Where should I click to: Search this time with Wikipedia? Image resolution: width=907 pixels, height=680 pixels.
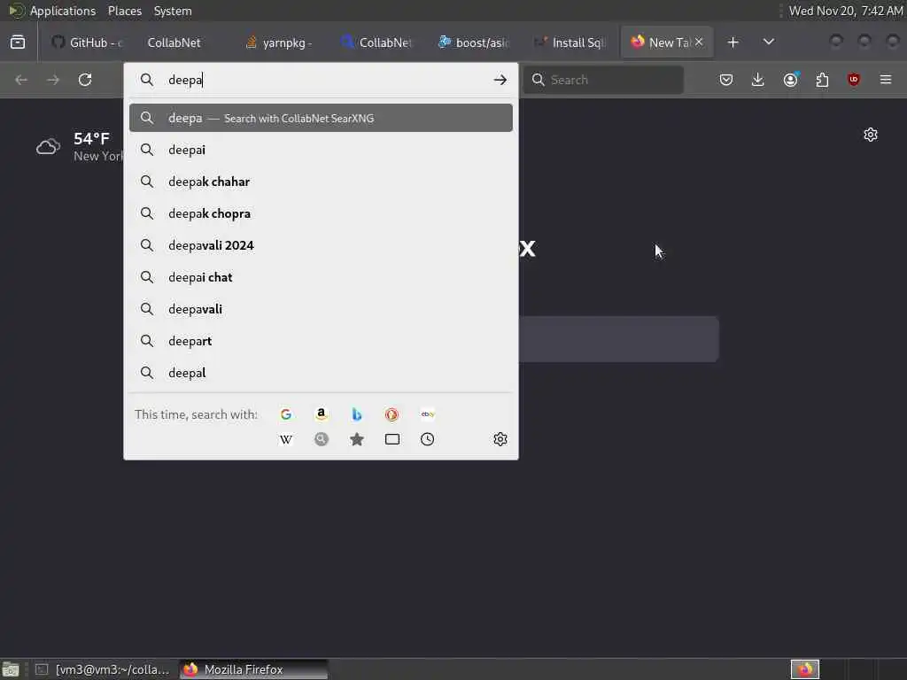286,439
